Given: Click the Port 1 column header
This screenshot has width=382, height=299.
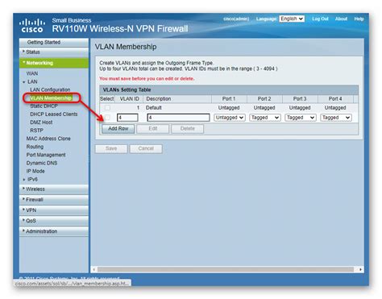Looking at the screenshot, I should click(x=229, y=99).
